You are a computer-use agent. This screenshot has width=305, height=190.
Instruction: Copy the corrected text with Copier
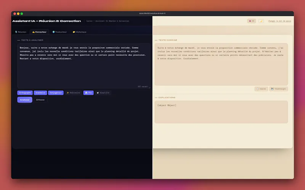(261, 89)
